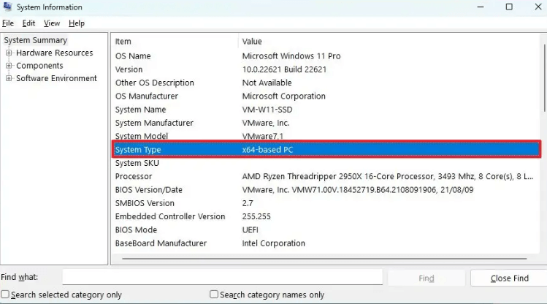Click inside the Find what text field
547x304 pixels.
[222, 277]
